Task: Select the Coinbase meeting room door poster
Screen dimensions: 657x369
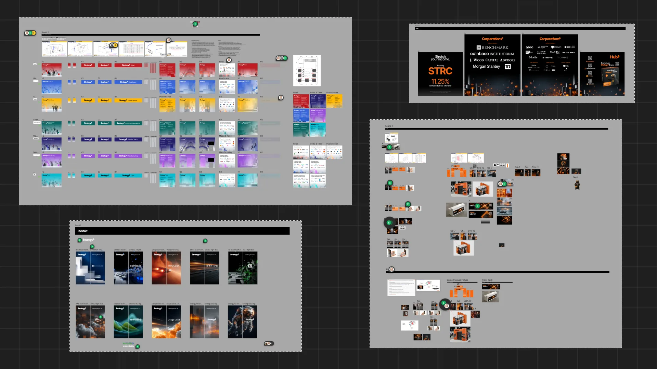Action: [128, 268]
